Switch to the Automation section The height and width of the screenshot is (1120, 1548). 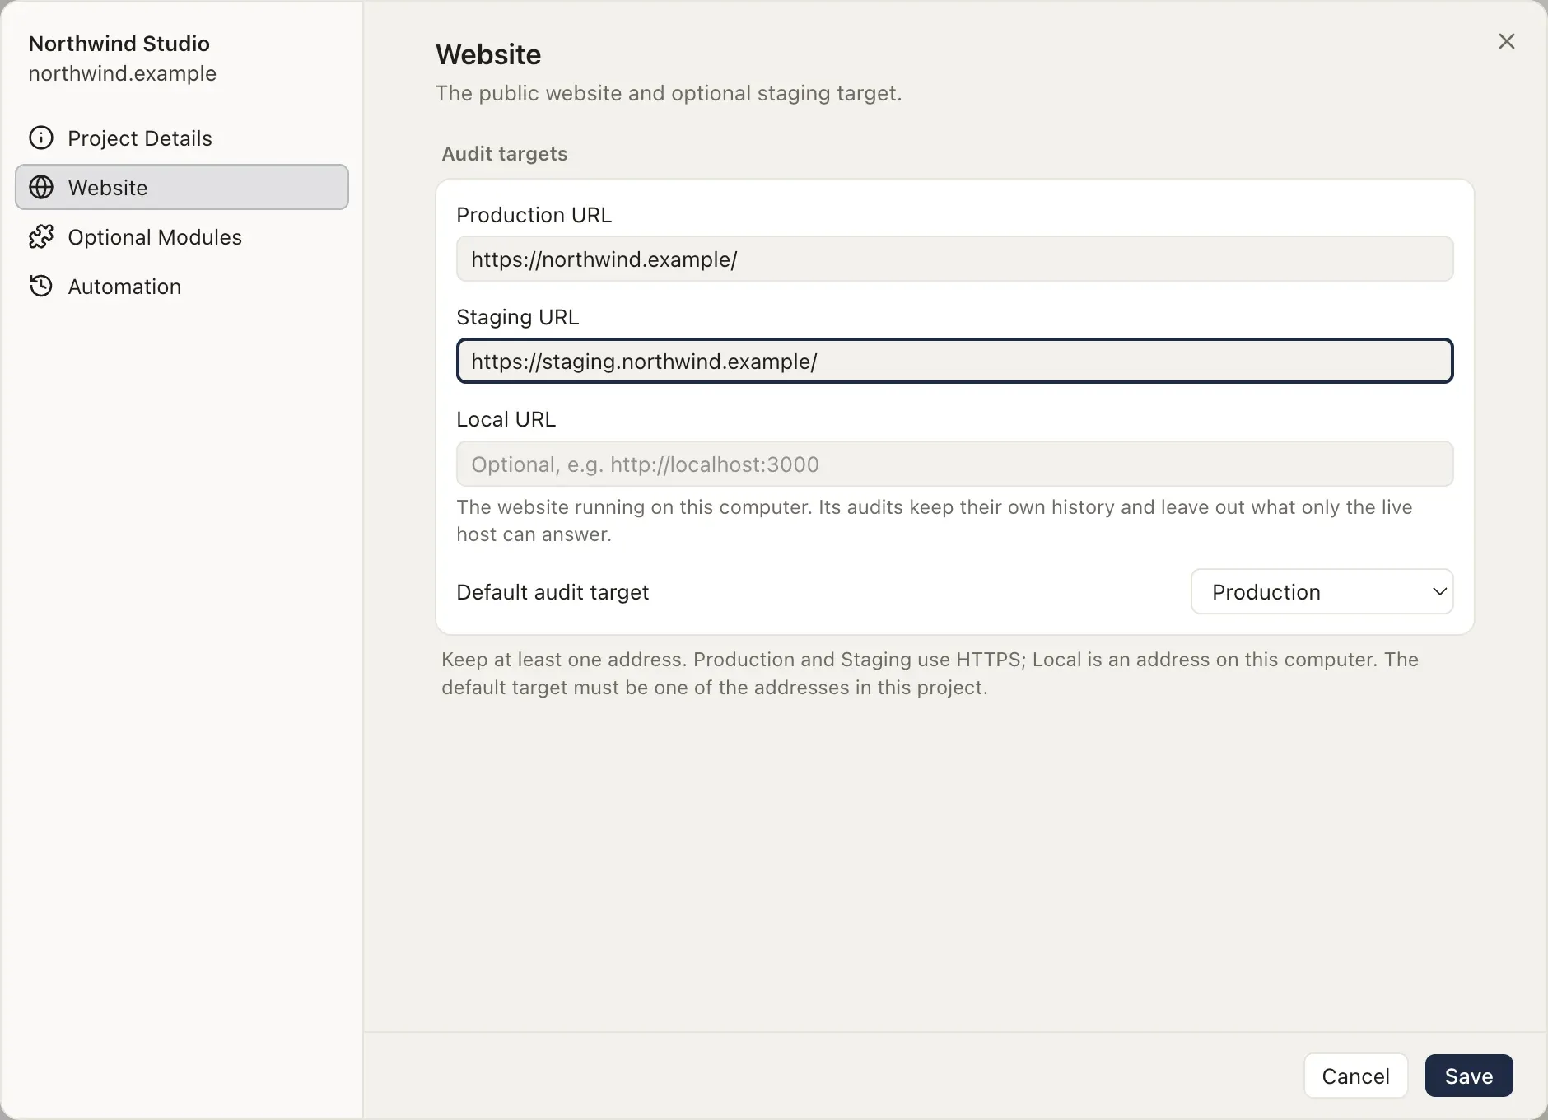182,286
